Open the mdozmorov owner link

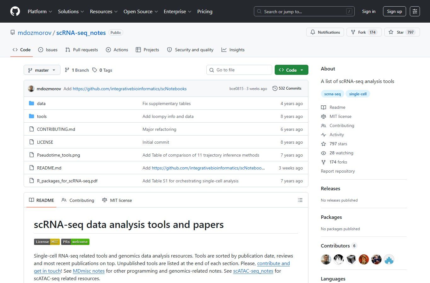point(35,33)
